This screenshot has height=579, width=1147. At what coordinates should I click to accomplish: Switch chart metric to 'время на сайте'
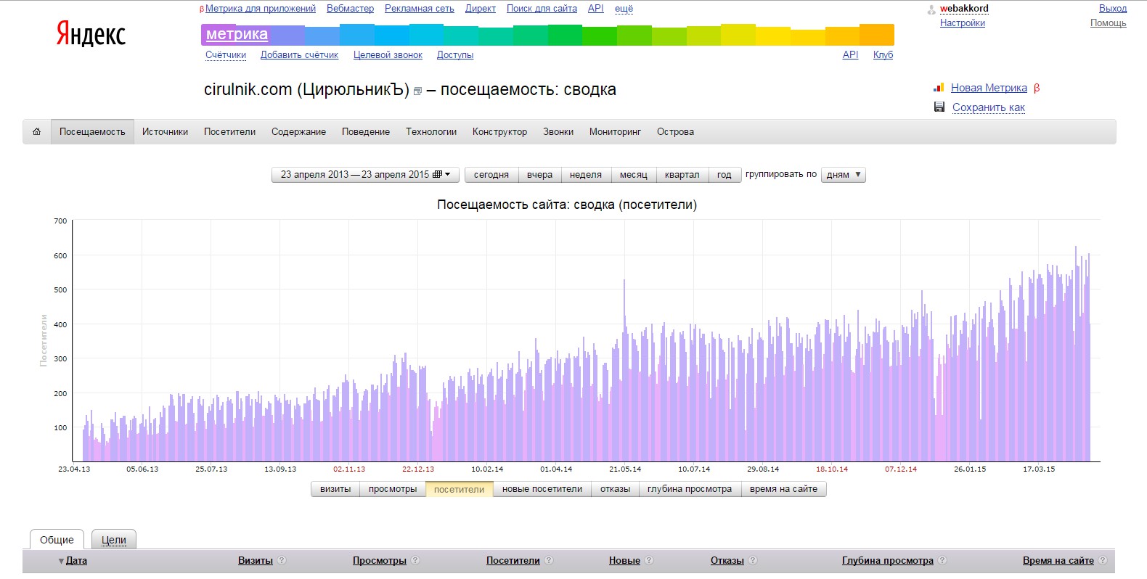(783, 489)
